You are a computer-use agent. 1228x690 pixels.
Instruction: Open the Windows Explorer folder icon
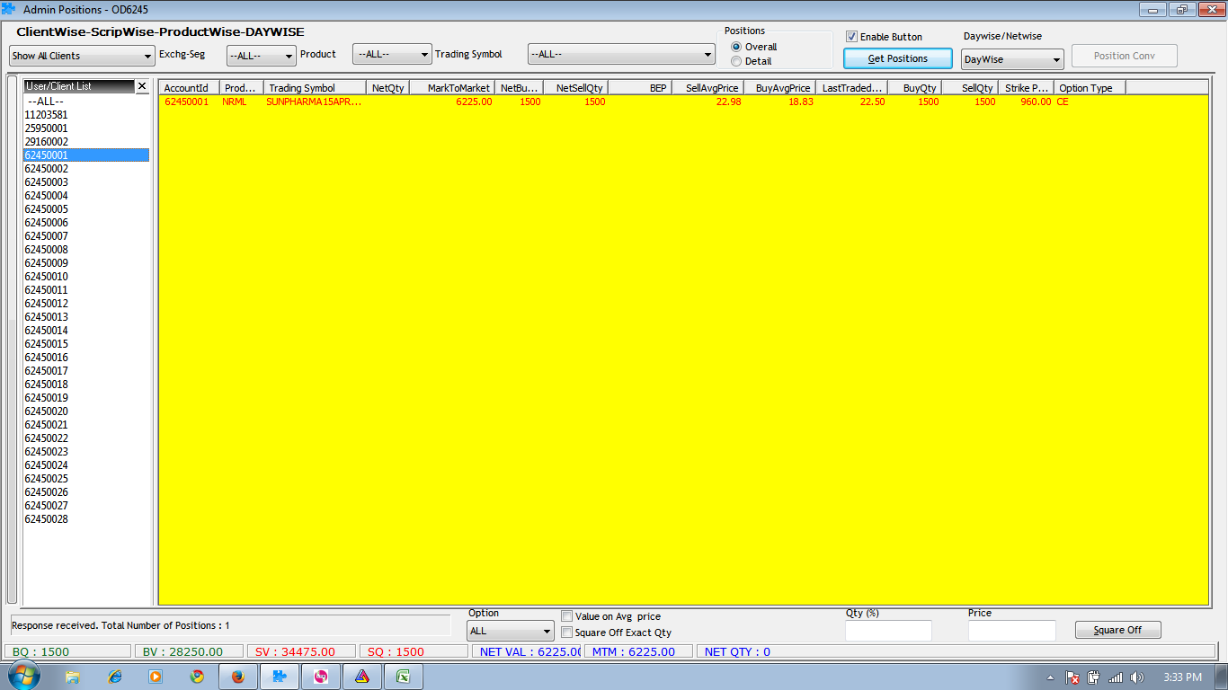73,677
